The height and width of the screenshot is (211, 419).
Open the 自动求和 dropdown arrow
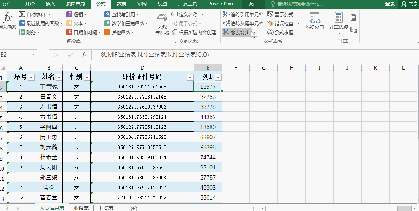point(50,14)
